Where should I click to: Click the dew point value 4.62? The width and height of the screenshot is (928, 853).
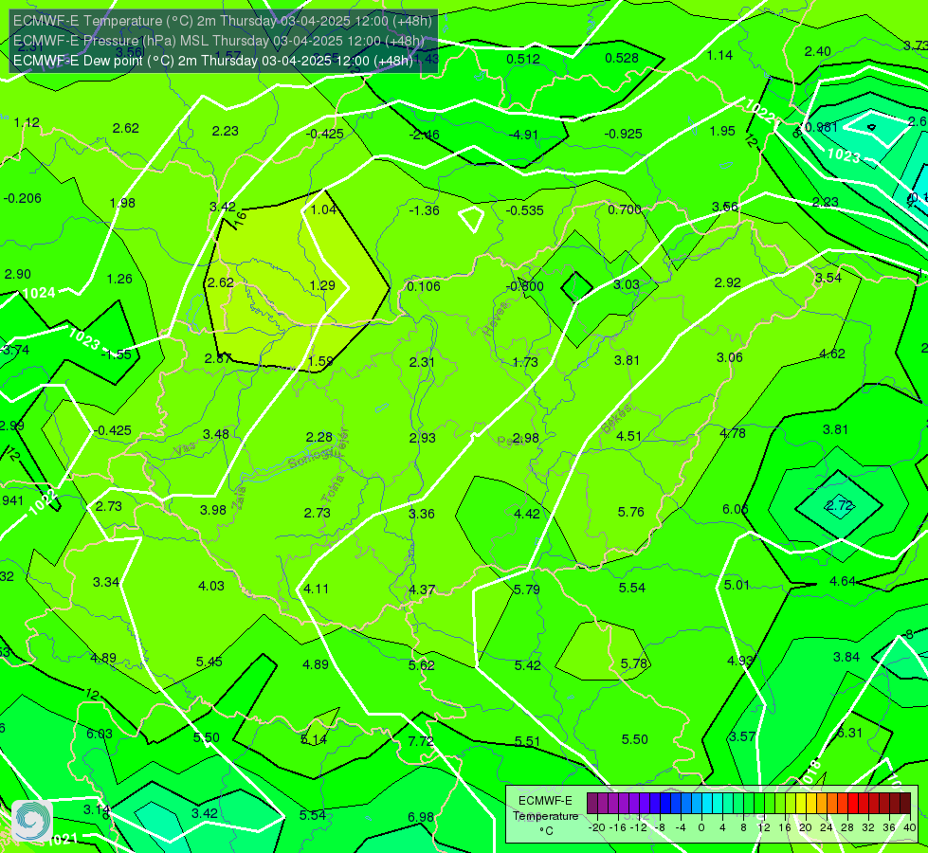[x=832, y=354]
